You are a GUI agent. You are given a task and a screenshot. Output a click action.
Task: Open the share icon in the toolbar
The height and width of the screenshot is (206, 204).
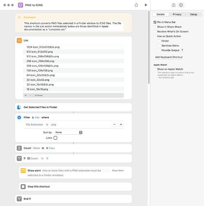136,5
